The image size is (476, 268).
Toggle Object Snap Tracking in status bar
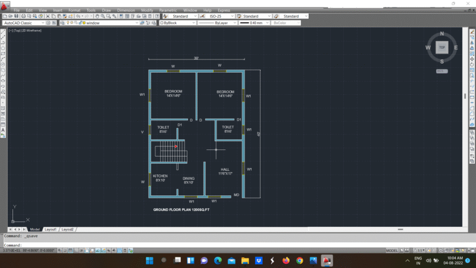[x=98, y=251]
